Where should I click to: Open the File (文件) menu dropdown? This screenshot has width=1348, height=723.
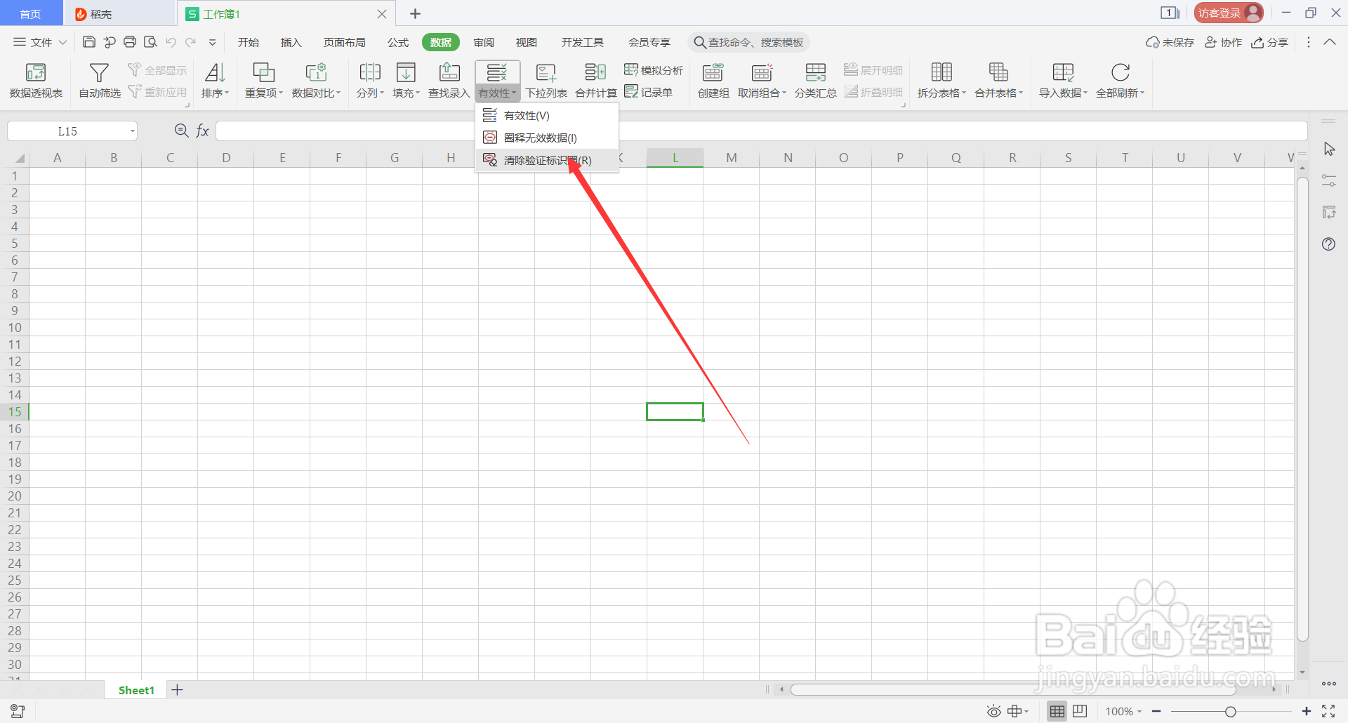pos(40,42)
